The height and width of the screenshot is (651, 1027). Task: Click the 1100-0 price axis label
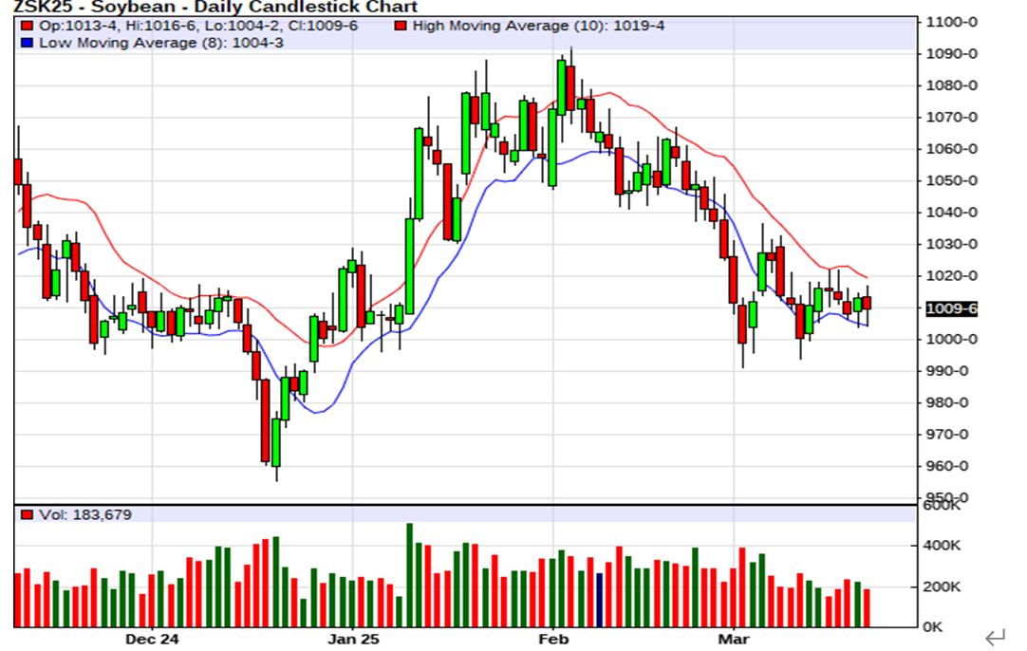952,22
